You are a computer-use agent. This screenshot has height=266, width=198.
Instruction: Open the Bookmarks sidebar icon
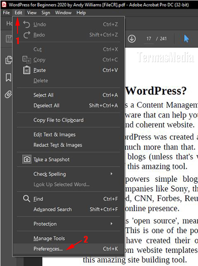(9, 77)
